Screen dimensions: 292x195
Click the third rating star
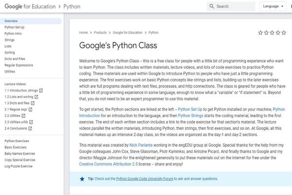point(272,33)
